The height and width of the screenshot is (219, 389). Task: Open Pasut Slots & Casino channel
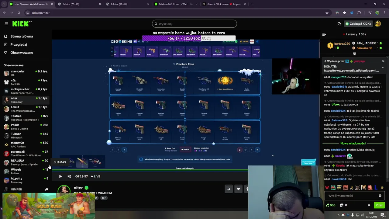(x=26, y=127)
